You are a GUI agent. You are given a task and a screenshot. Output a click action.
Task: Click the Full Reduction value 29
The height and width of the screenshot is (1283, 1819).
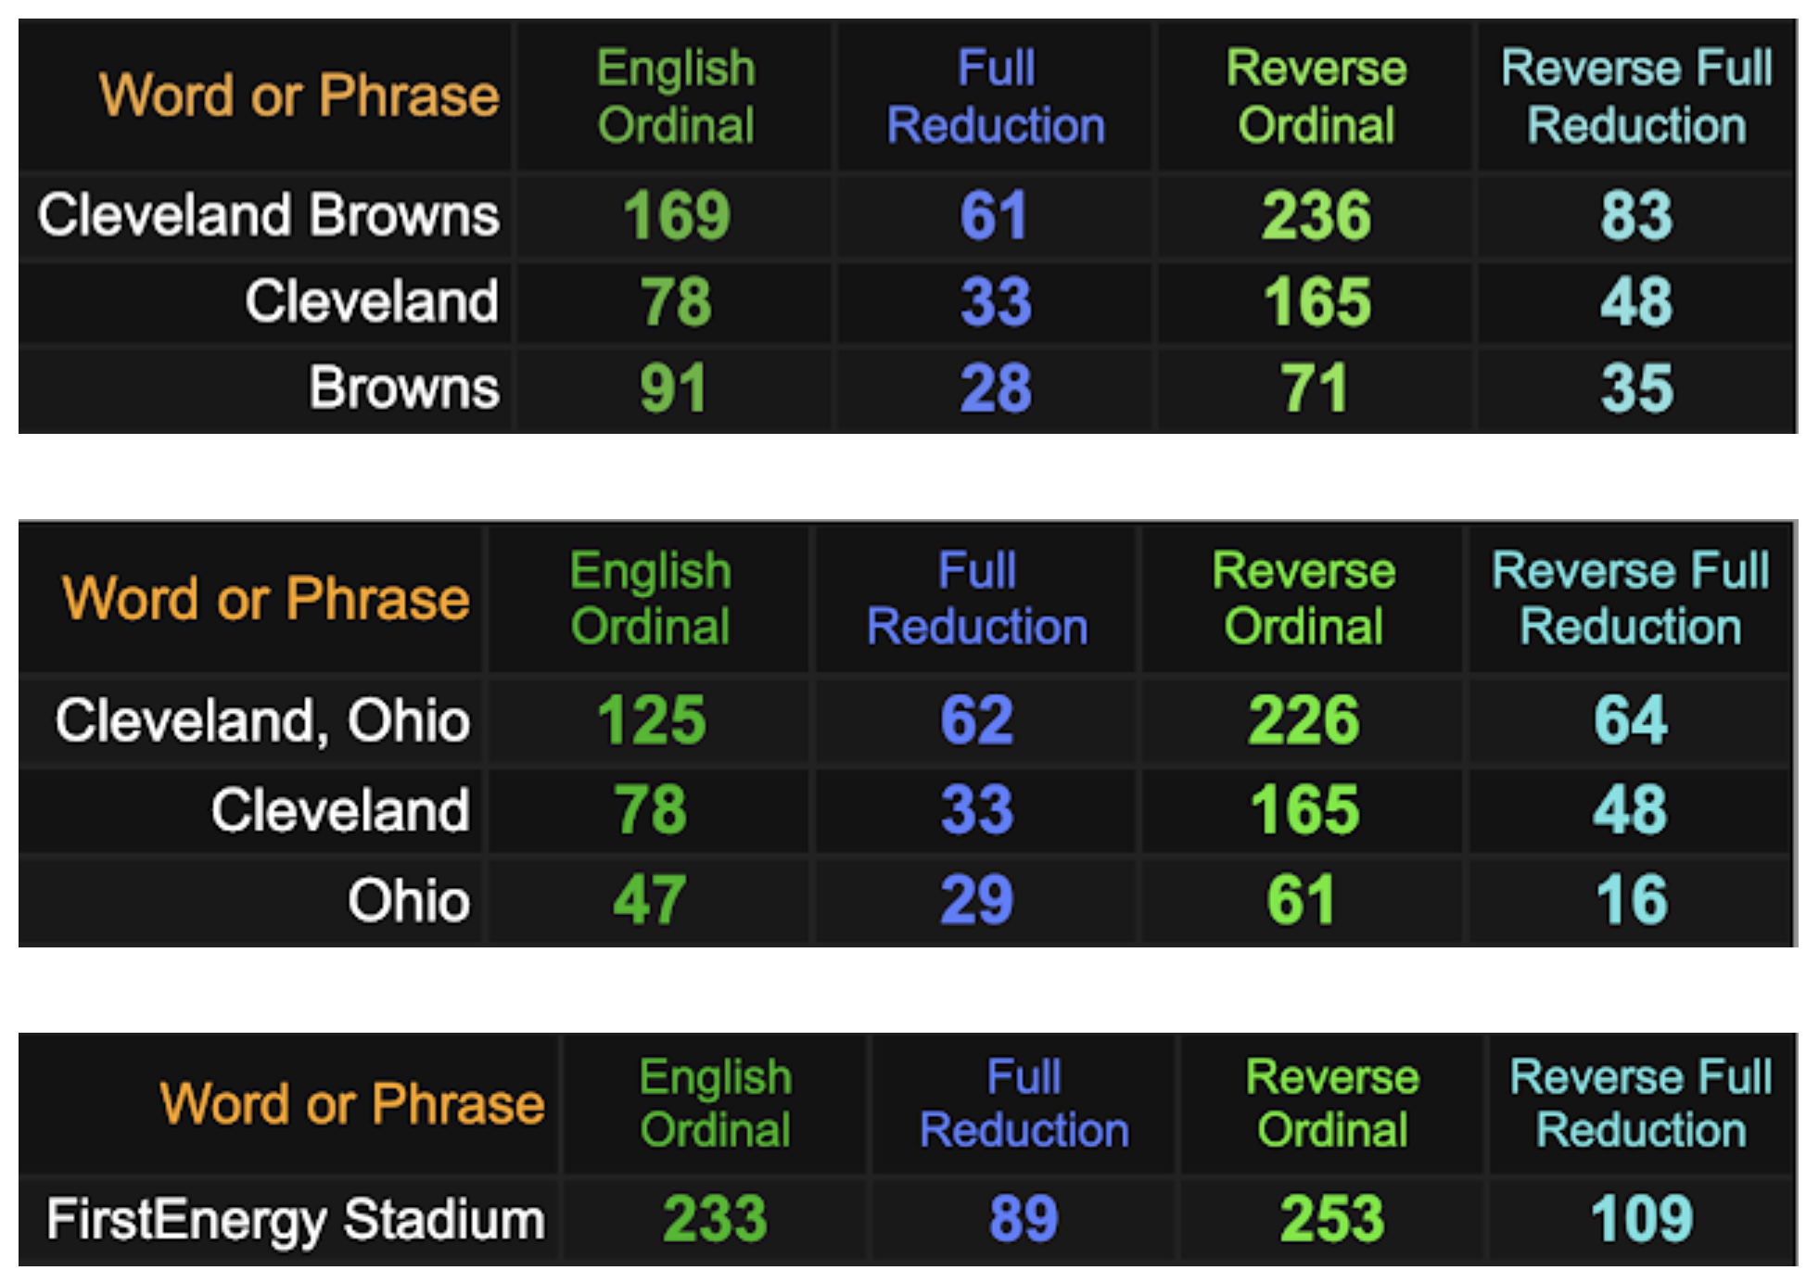(x=976, y=900)
